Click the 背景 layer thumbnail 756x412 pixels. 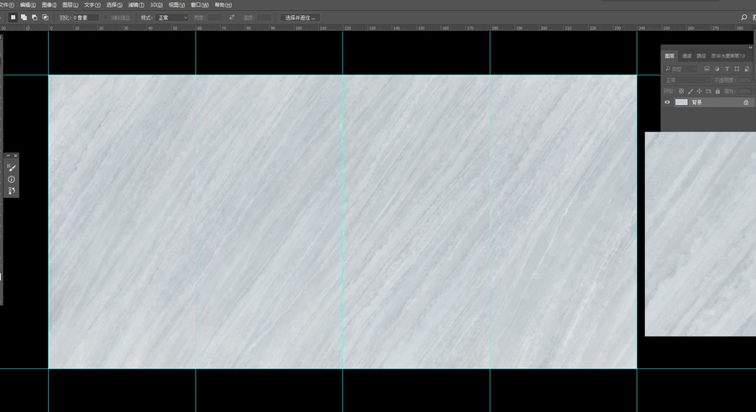tap(681, 102)
